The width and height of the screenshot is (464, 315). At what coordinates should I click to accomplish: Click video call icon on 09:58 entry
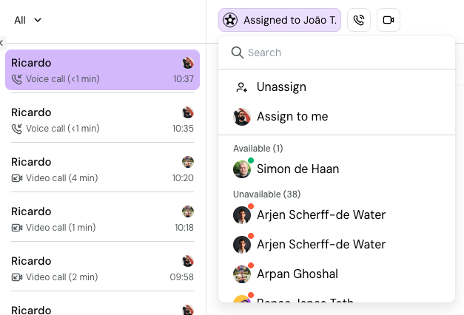17,277
